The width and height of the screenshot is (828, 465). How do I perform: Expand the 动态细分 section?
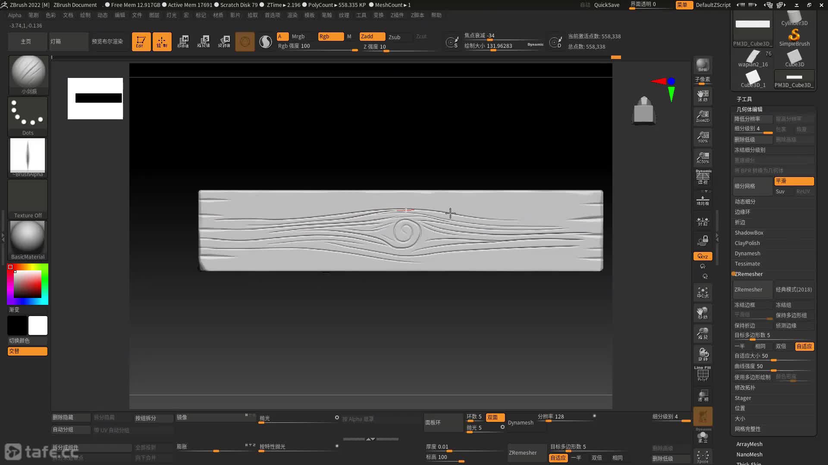745,201
